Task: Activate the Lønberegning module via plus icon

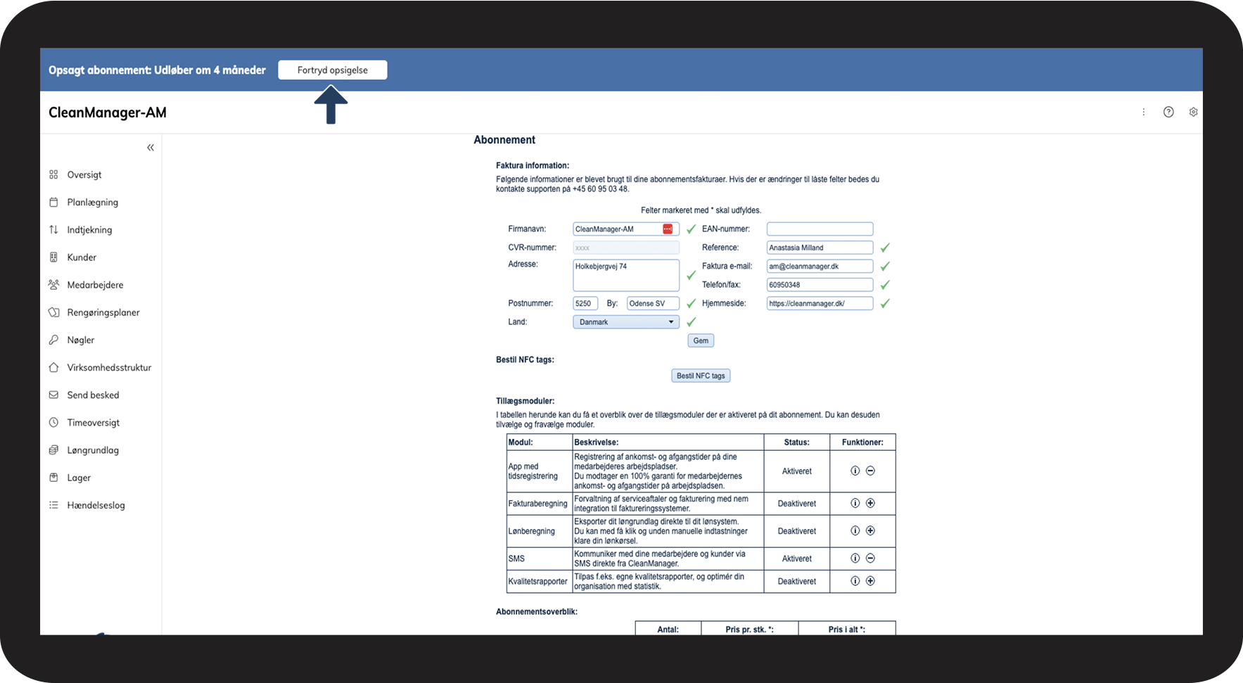Action: coord(870,530)
